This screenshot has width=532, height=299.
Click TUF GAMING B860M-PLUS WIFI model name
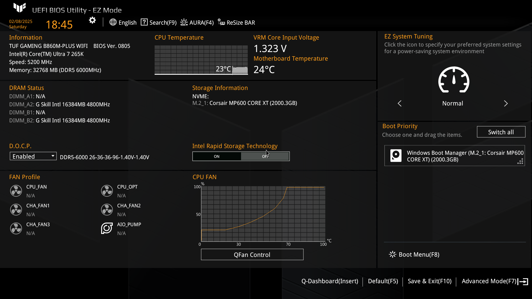[x=48, y=46]
